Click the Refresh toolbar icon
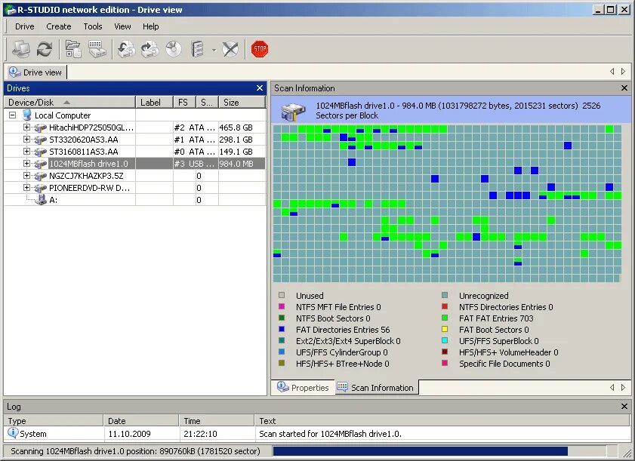Image resolution: width=635 pixels, height=461 pixels. tap(44, 49)
